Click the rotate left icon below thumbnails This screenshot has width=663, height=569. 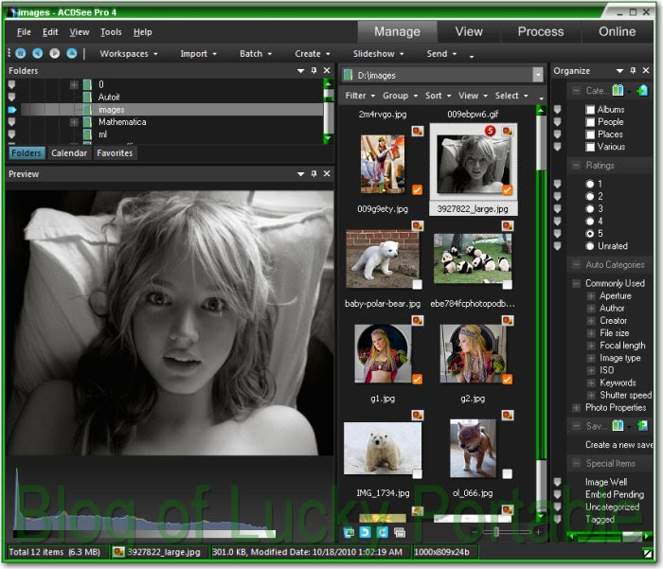coord(366,532)
